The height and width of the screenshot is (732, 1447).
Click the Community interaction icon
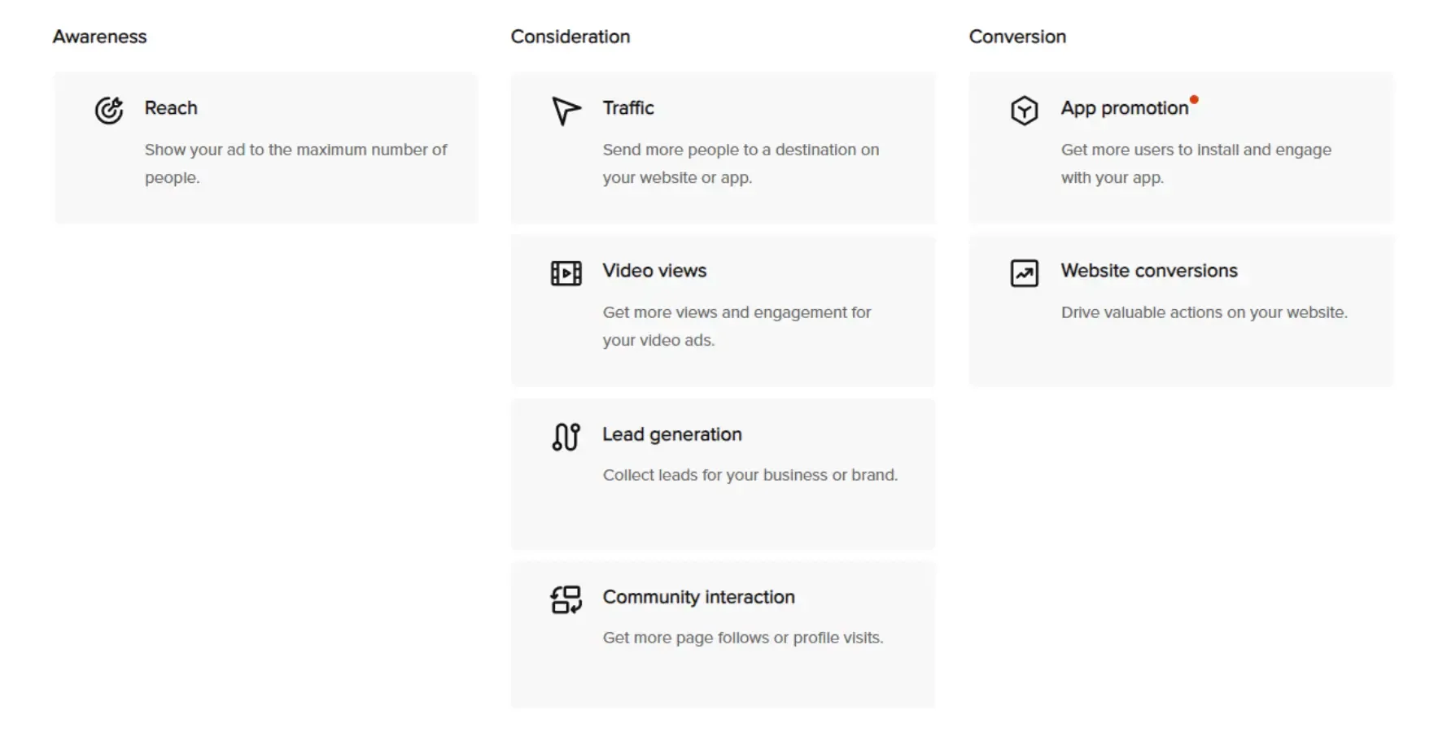click(566, 599)
